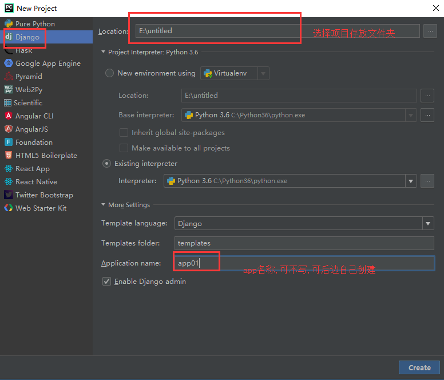The image size is (444, 380).
Task: Click the Twitter Bootstrap icon
Action: click(9, 195)
